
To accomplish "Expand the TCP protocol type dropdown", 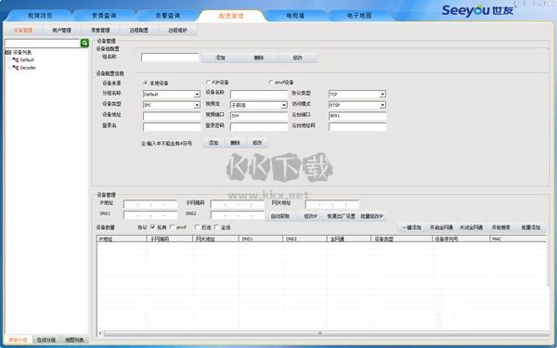I will [382, 95].
